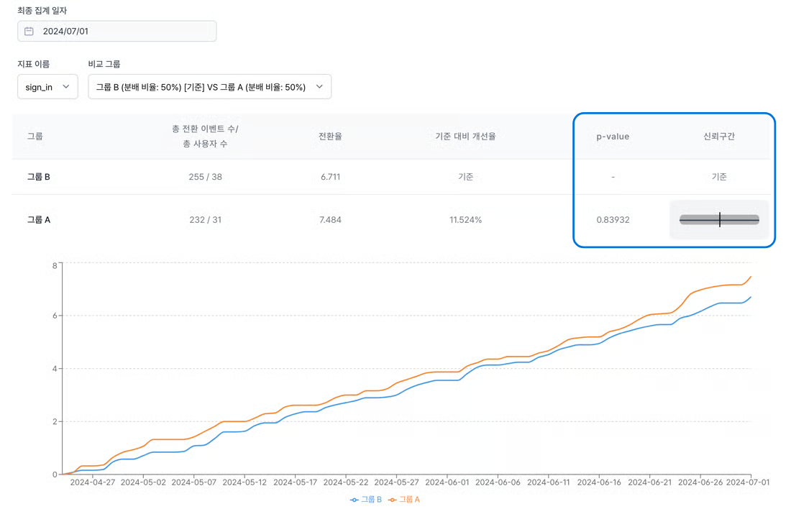This screenshot has width=791, height=509.
Task: Click the 전환율 column header
Action: 331,136
